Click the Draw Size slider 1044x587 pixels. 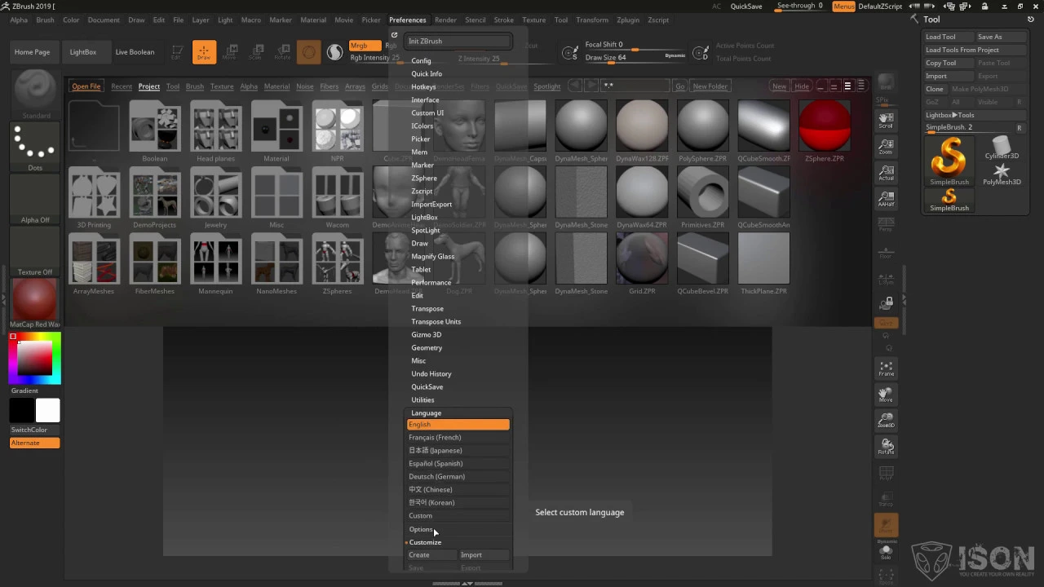click(636, 58)
